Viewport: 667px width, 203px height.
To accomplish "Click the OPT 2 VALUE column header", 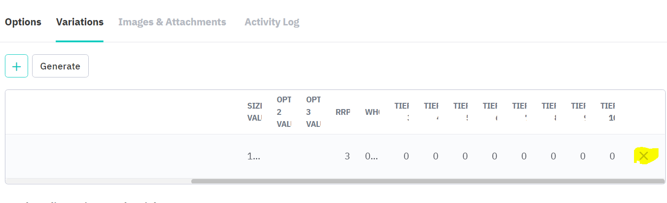I will tap(284, 112).
